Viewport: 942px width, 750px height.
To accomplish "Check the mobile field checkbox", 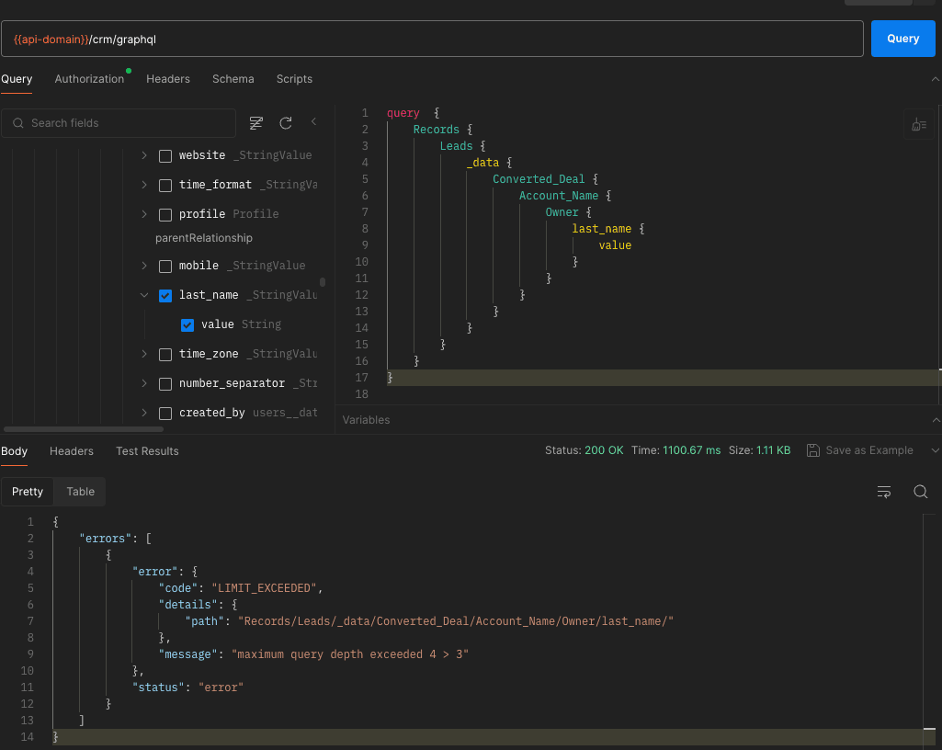I will [x=165, y=267].
